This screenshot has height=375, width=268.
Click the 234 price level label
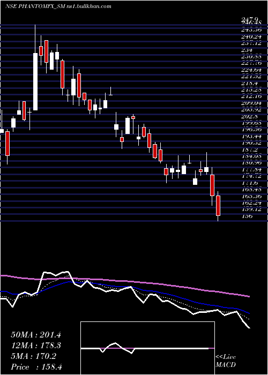[x=247, y=50]
